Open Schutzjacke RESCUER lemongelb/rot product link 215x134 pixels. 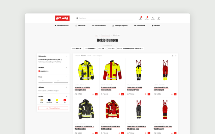[x=108, y=89]
